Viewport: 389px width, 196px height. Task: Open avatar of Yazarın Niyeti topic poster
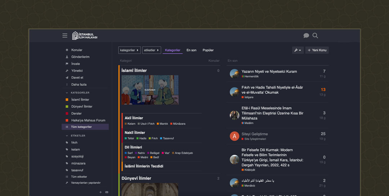click(x=234, y=74)
